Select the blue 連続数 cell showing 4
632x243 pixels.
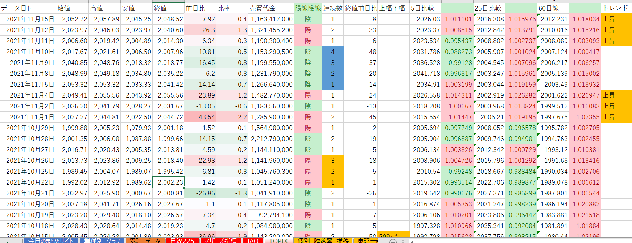click(x=332, y=52)
